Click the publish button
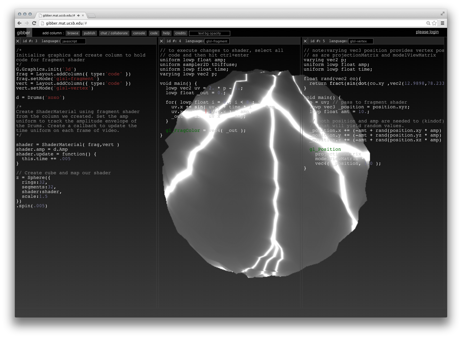This screenshot has height=338, width=462. pyautogui.click(x=89, y=33)
